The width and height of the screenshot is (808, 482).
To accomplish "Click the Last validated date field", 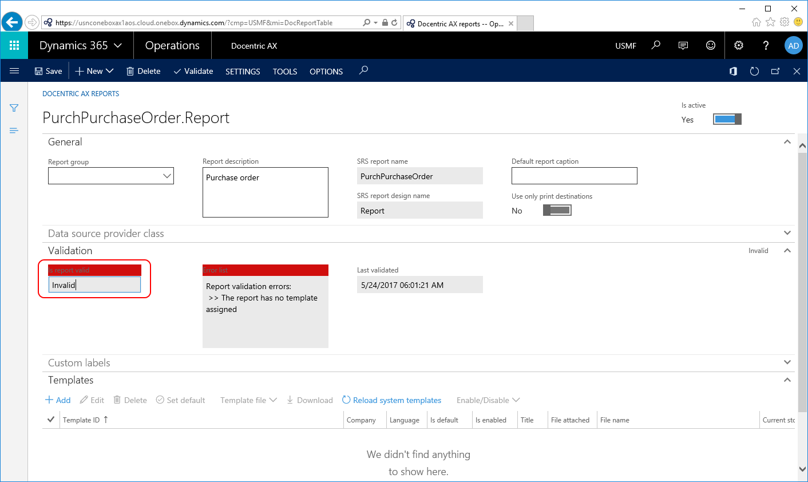I will coord(420,285).
